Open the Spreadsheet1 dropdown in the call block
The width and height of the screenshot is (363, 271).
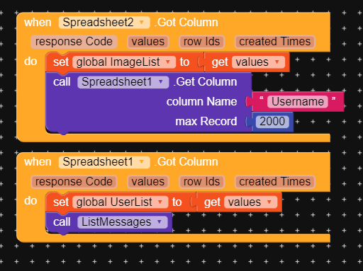123,82
